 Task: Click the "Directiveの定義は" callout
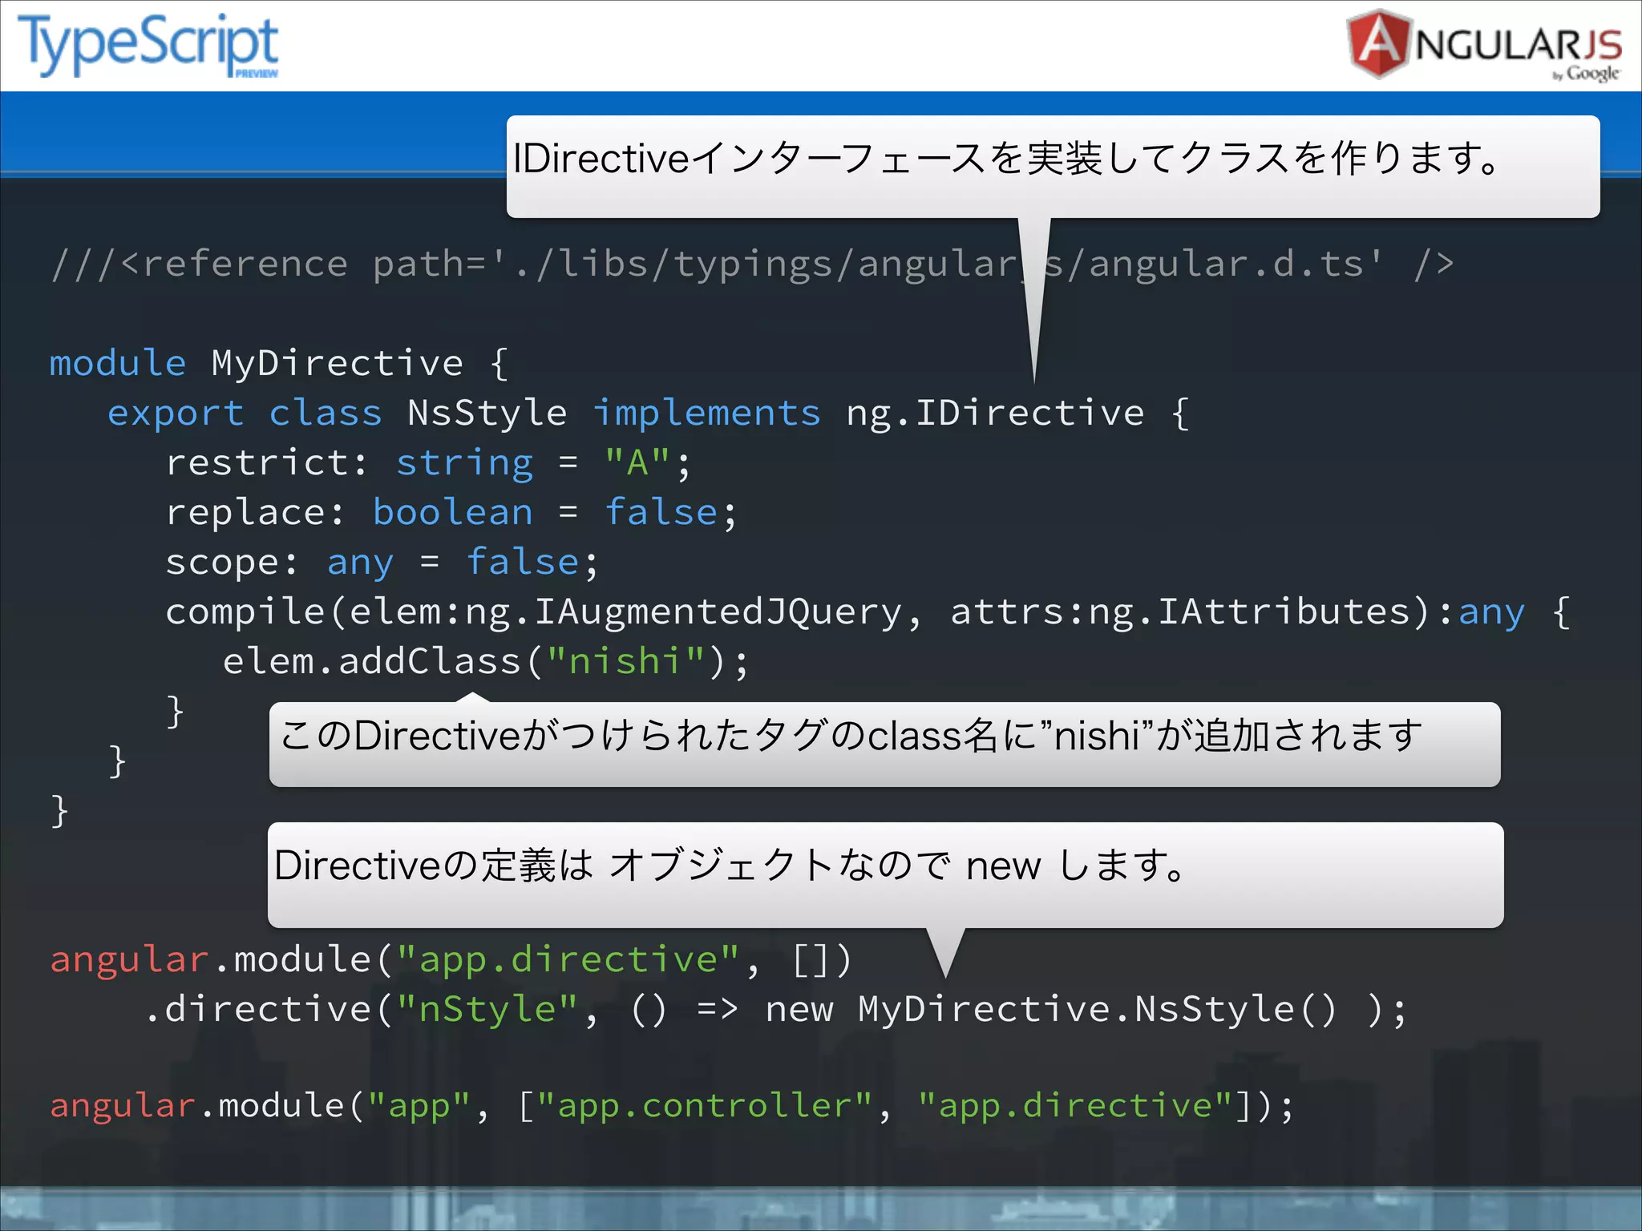click(x=885, y=874)
